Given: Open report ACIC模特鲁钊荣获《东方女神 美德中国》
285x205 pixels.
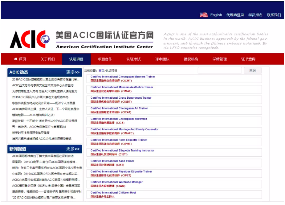Looking at the screenshot, I should click(x=46, y=186).
